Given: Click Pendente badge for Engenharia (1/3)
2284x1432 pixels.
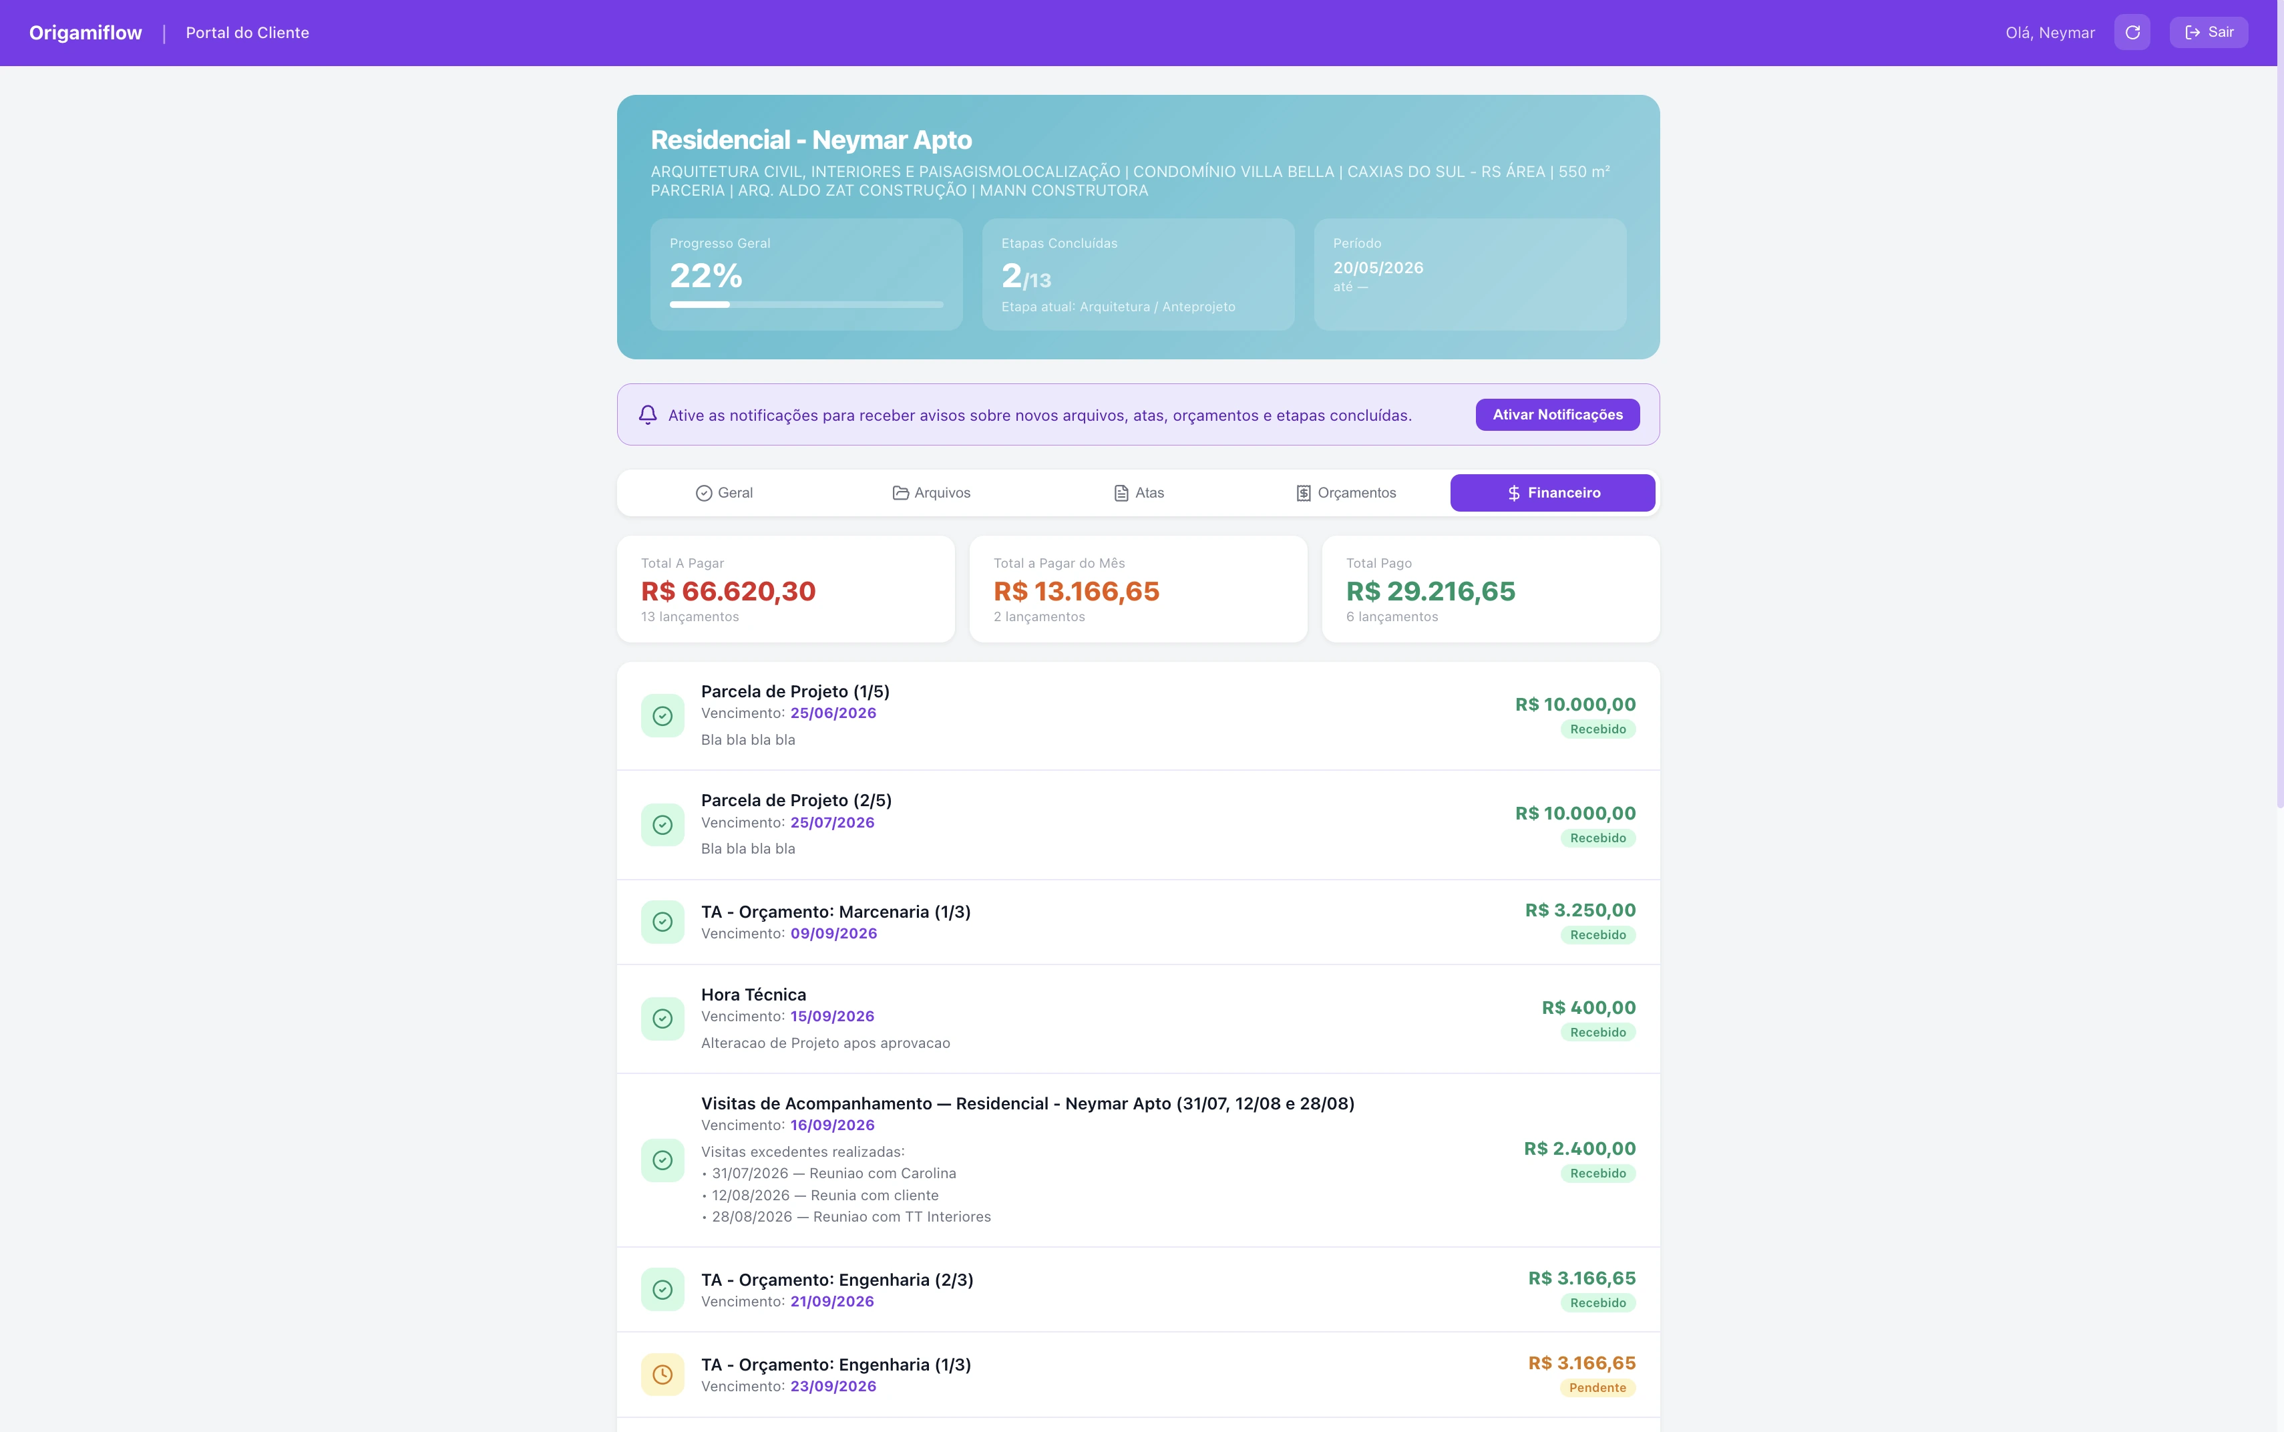Looking at the screenshot, I should pyautogui.click(x=1597, y=1387).
